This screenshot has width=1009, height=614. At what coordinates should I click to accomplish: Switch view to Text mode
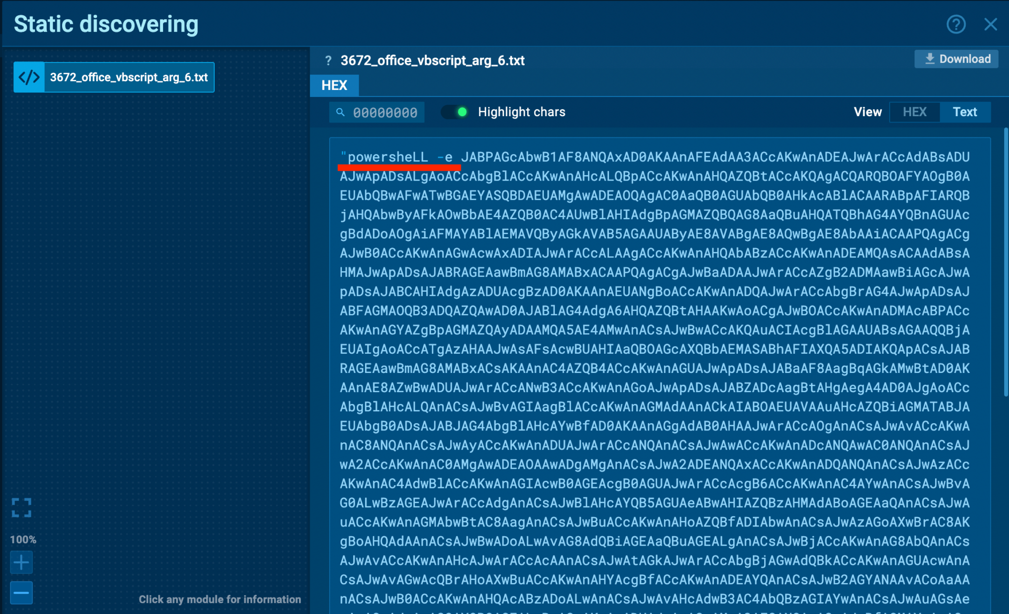964,112
